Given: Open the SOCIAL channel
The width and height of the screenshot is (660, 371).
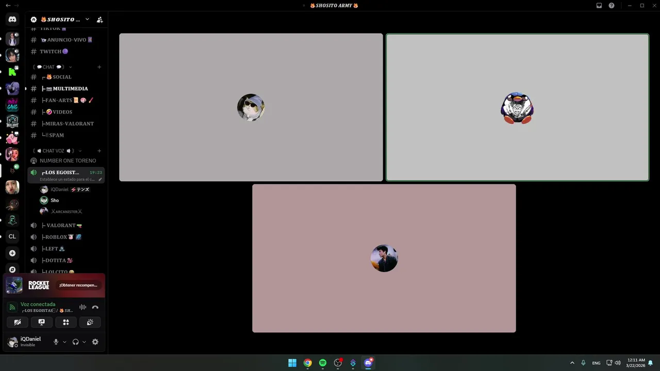Looking at the screenshot, I should pyautogui.click(x=66, y=77).
